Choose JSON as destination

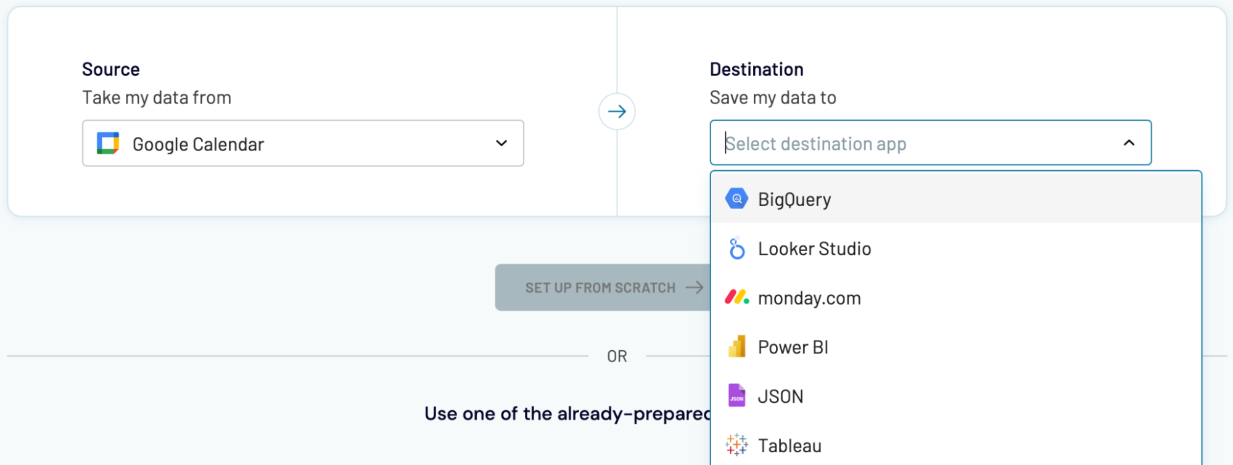click(956, 396)
